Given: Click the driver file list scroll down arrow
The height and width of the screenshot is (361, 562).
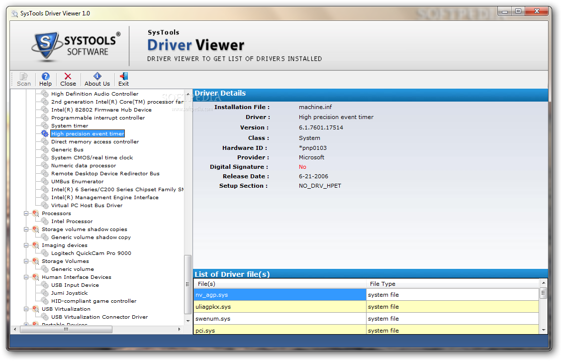Looking at the screenshot, I should tap(543, 330).
